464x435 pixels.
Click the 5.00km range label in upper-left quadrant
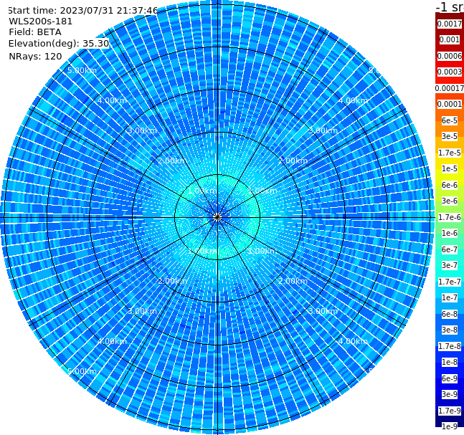point(82,70)
